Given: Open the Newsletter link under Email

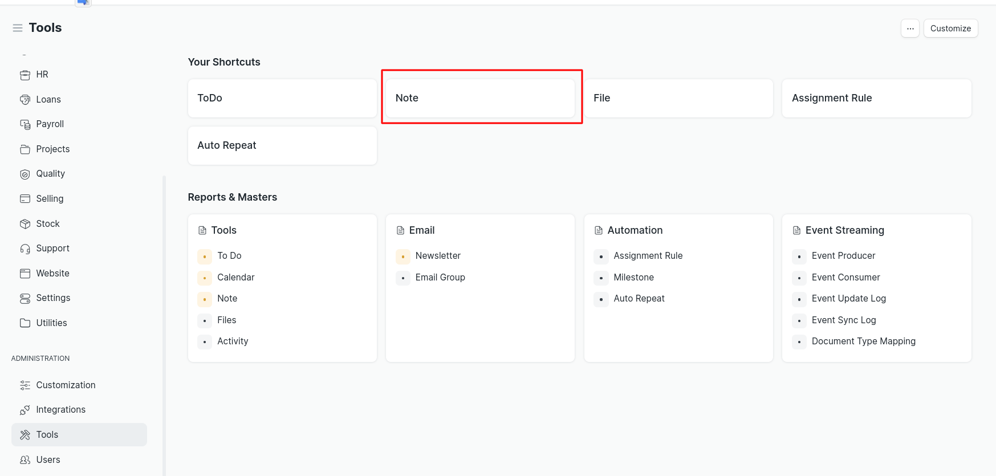Looking at the screenshot, I should click(437, 255).
